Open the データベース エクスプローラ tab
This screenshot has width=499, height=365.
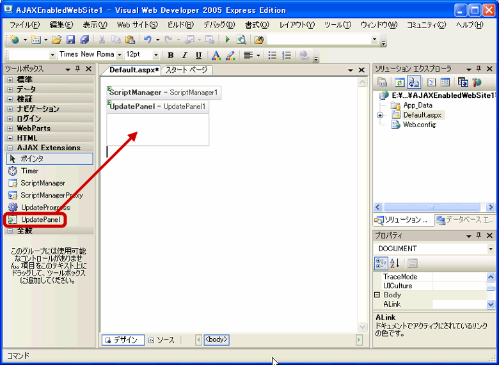(465, 220)
